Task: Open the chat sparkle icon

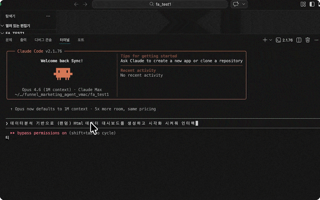Action: 236,4
